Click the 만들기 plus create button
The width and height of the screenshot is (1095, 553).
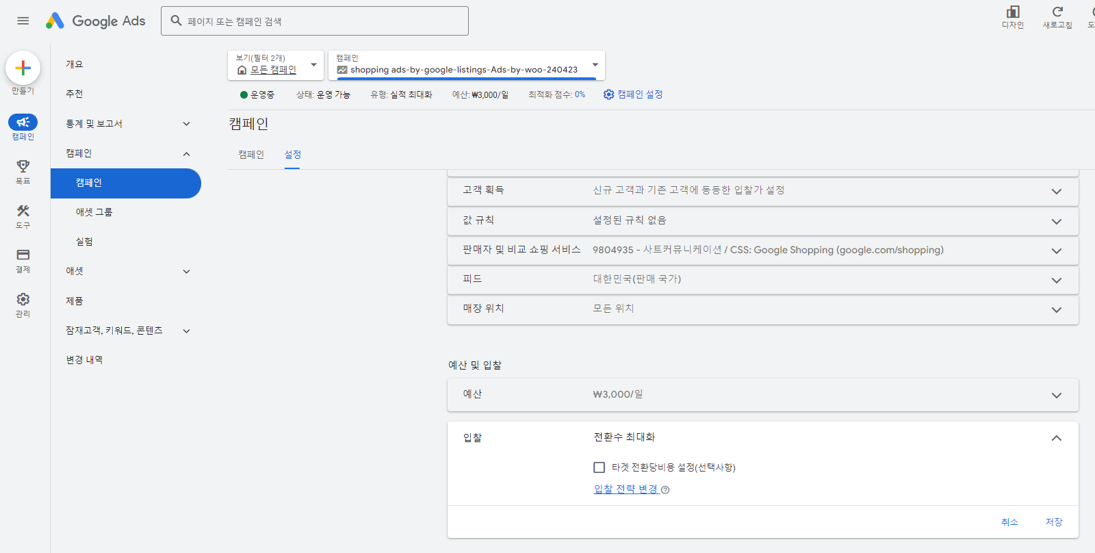23,68
